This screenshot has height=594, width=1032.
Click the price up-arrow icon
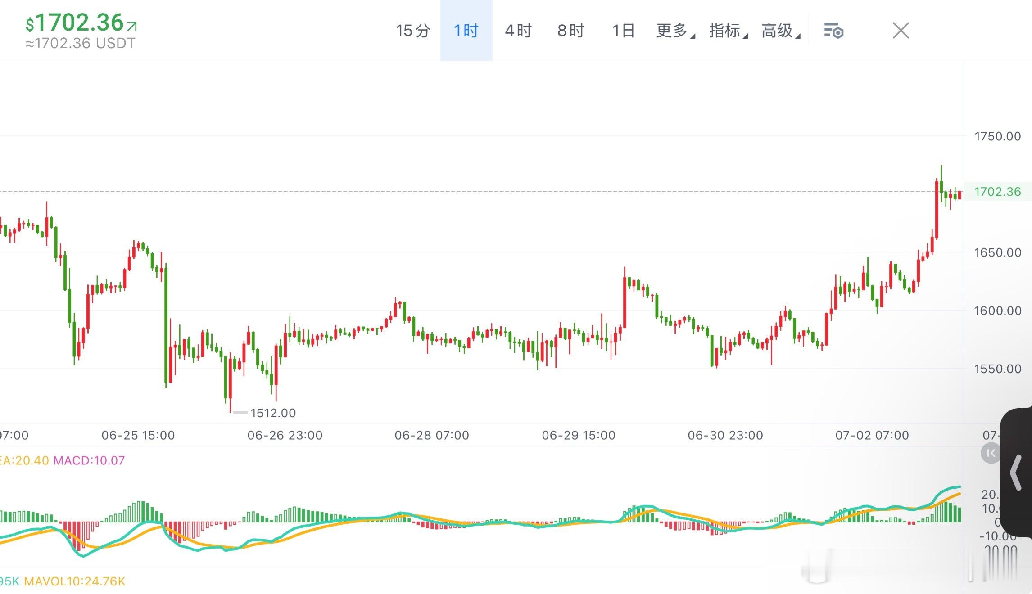[x=131, y=27]
